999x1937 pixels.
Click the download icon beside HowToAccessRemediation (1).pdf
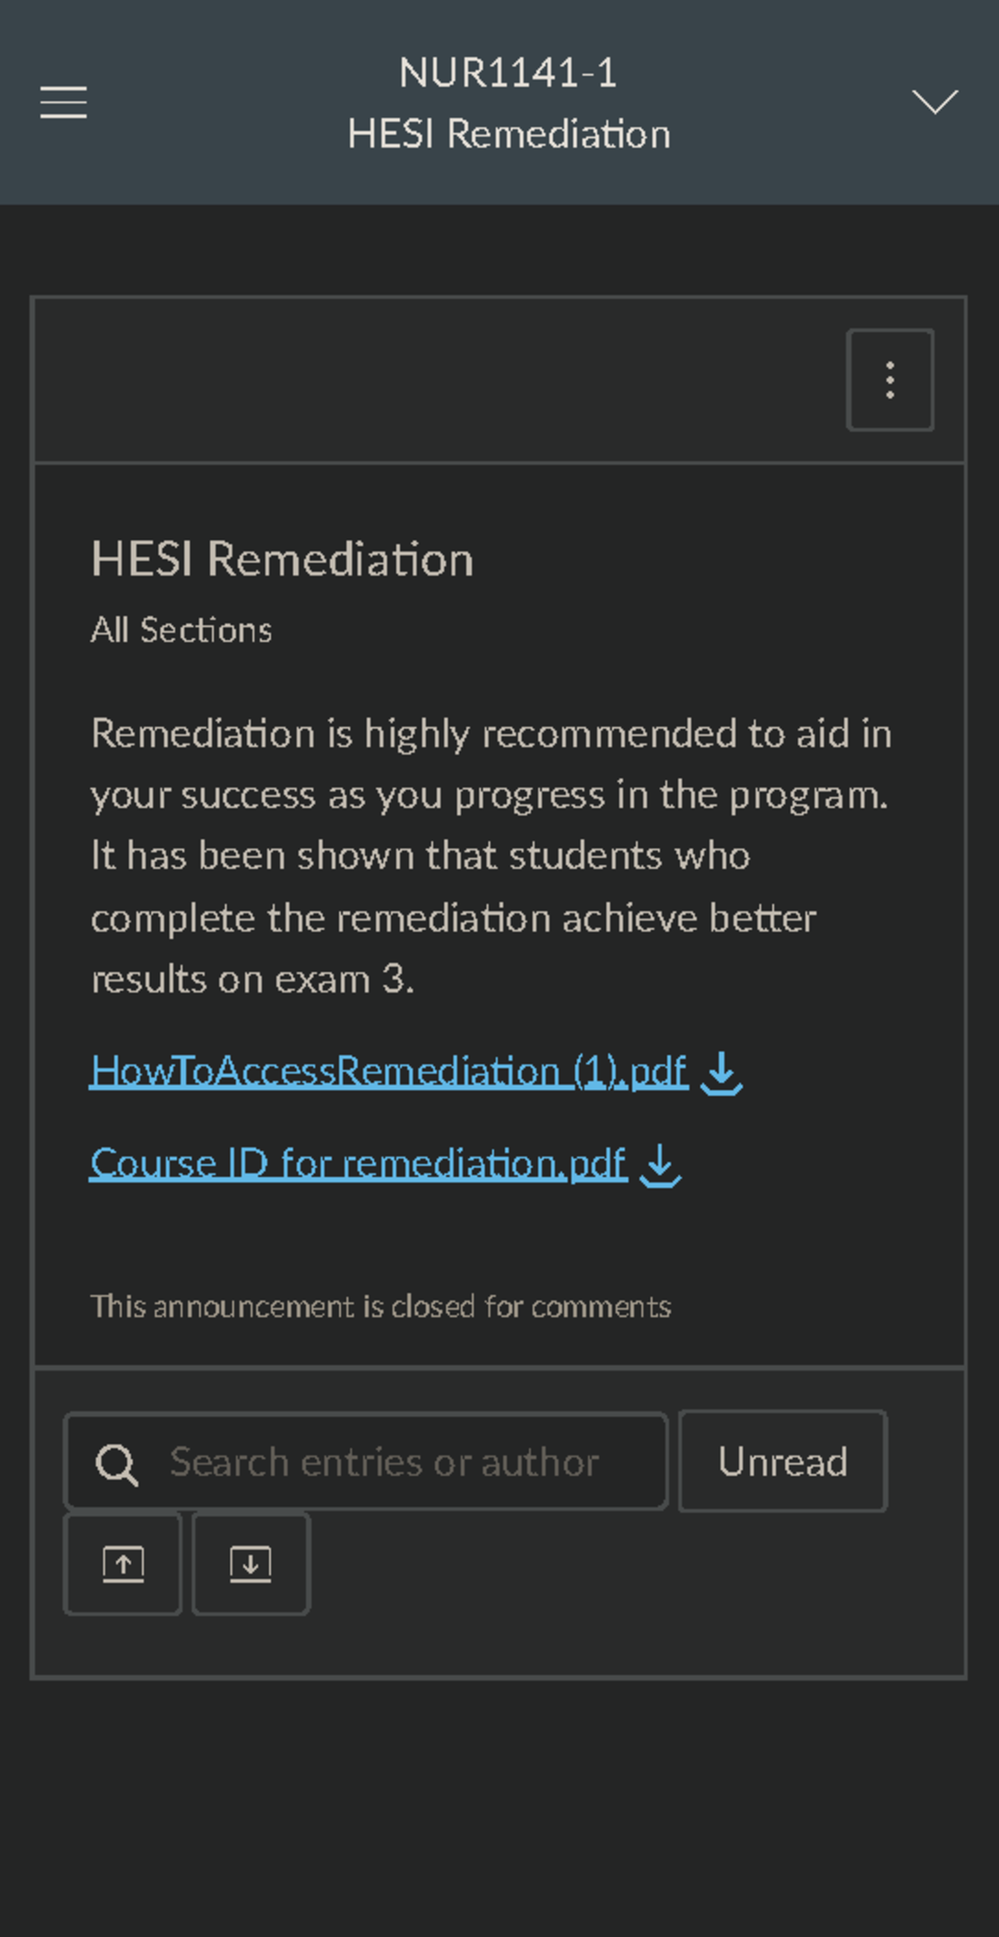pyautogui.click(x=721, y=1075)
